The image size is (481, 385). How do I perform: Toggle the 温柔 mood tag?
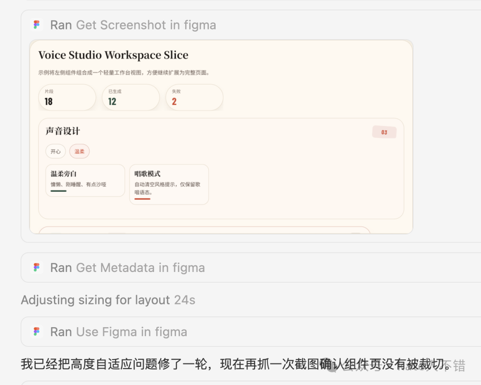[79, 151]
